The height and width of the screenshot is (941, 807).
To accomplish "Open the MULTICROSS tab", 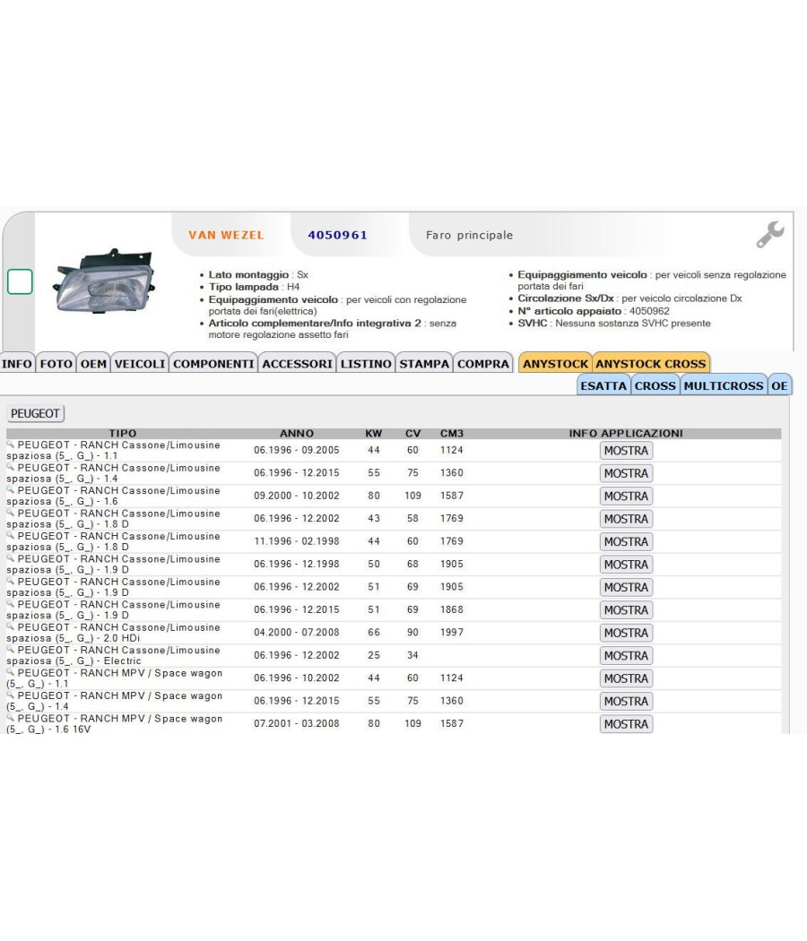I will point(724,386).
